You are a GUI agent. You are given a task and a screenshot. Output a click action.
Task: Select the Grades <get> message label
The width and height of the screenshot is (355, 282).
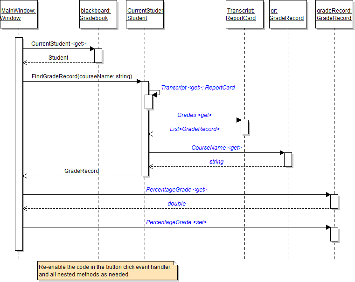point(195,115)
